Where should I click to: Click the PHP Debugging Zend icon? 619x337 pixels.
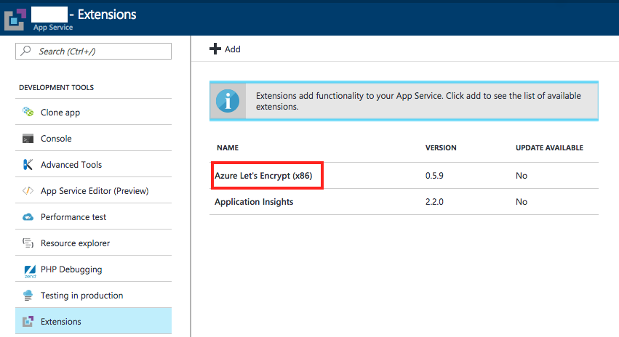click(x=30, y=271)
